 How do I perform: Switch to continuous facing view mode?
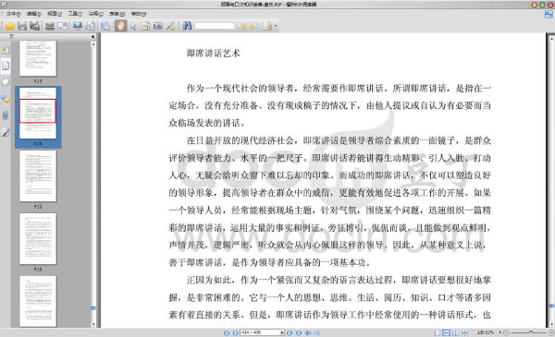pyautogui.click(x=464, y=332)
